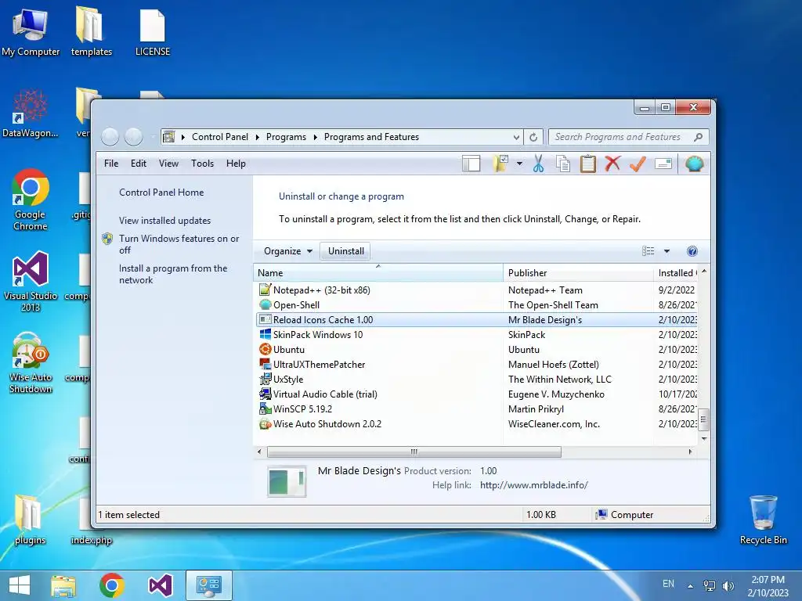This screenshot has height=601, width=802.
Task: Click Turn Windows features on or off
Action: [179, 244]
